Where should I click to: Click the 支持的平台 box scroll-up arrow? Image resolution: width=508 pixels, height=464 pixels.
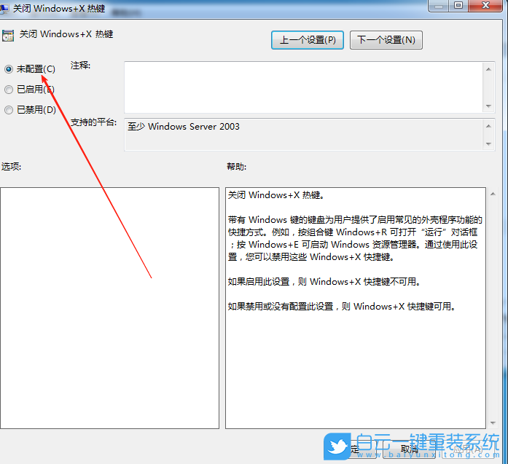click(488, 126)
